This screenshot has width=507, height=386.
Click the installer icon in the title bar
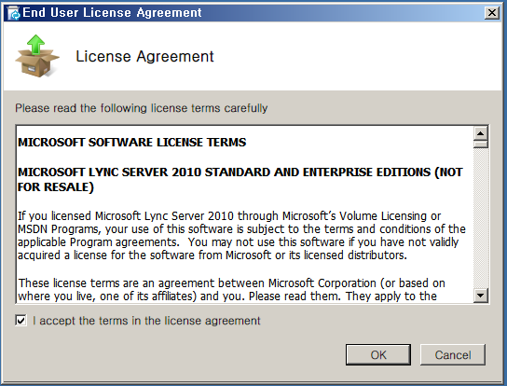tap(13, 13)
